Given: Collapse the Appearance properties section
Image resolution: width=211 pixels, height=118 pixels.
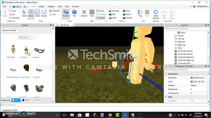Looking at the screenshot, I should click(x=166, y=74).
